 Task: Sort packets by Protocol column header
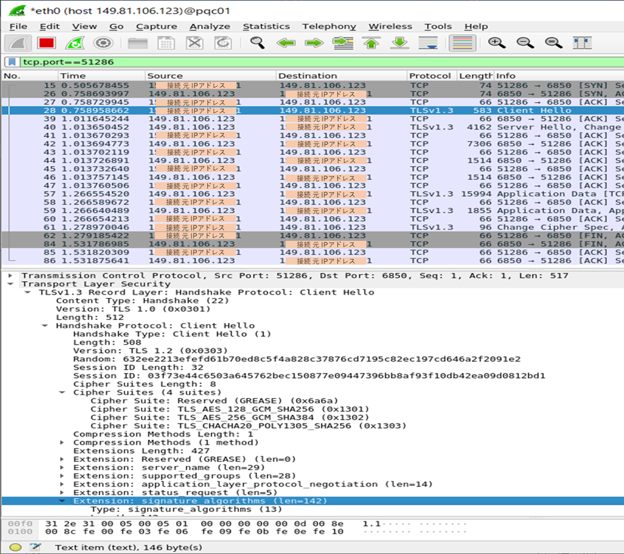pyautogui.click(x=430, y=76)
